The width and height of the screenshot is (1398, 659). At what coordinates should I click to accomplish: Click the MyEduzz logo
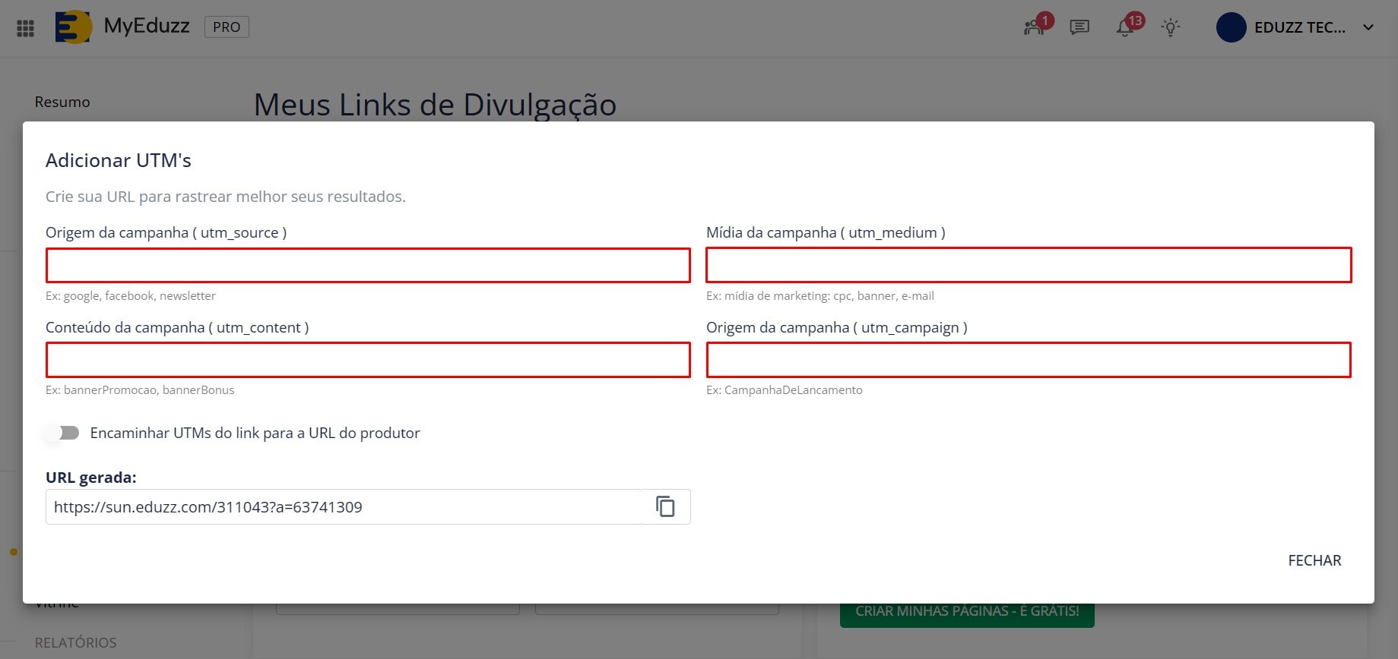[x=74, y=27]
